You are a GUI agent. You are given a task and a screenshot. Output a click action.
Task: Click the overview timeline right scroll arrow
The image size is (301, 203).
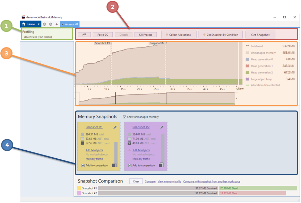(x=236, y=98)
